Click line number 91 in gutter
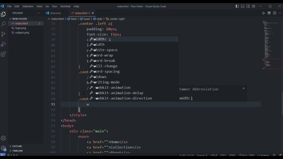283x159 pixels. pos(53,104)
